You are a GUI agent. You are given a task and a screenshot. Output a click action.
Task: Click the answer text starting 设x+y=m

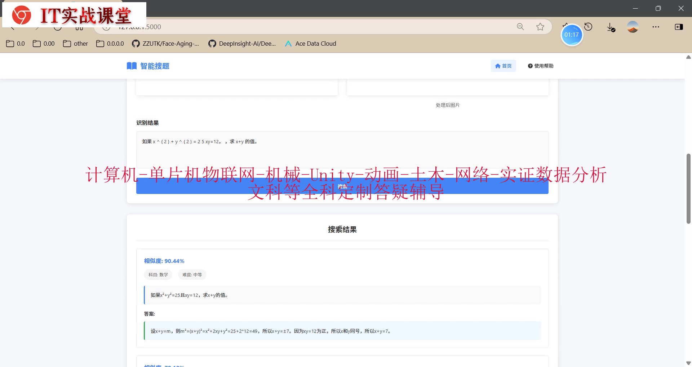point(271,331)
